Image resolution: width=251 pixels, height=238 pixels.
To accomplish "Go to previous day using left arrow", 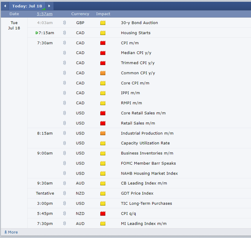I will click(5, 6).
